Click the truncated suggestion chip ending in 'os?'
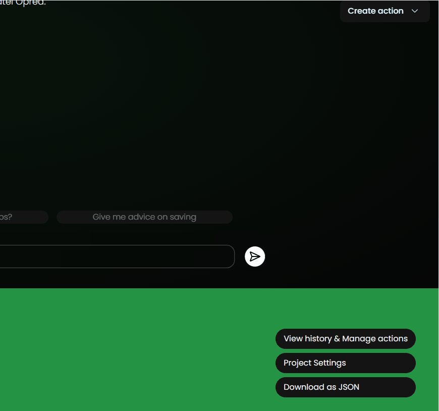 click(24, 217)
